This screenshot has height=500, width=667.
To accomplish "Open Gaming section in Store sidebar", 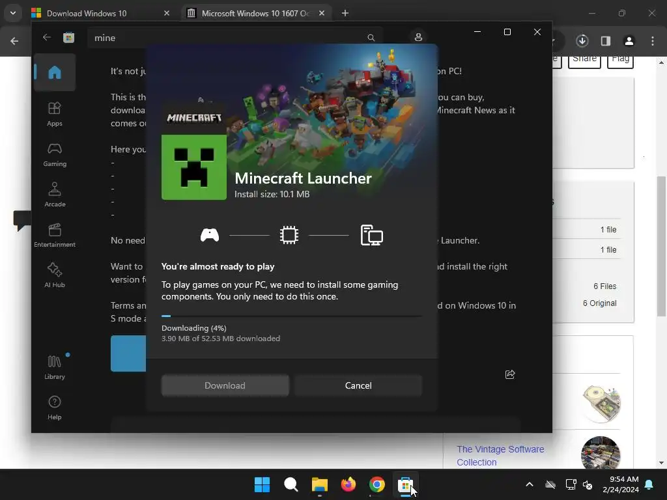I will pos(55,154).
